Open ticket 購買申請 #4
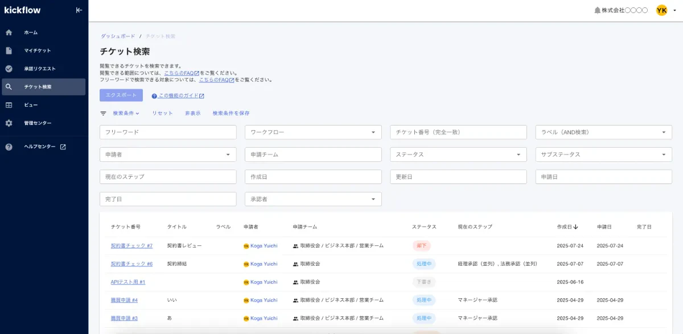This screenshot has width=683, height=334. pos(124,300)
